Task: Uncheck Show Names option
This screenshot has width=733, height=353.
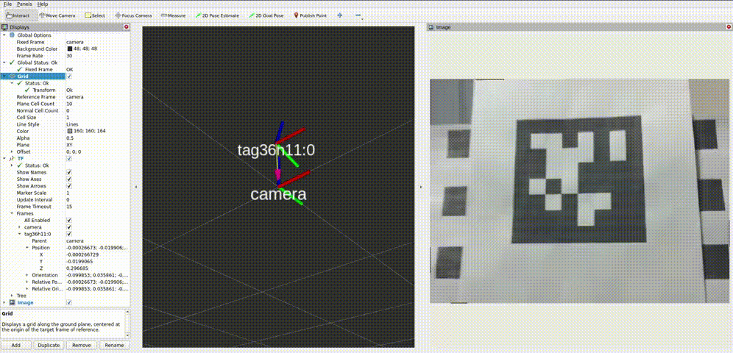Action: coord(69,172)
